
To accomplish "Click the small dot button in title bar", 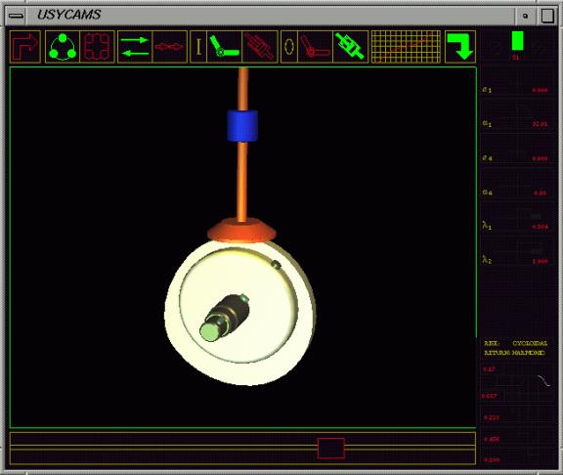I will [525, 16].
